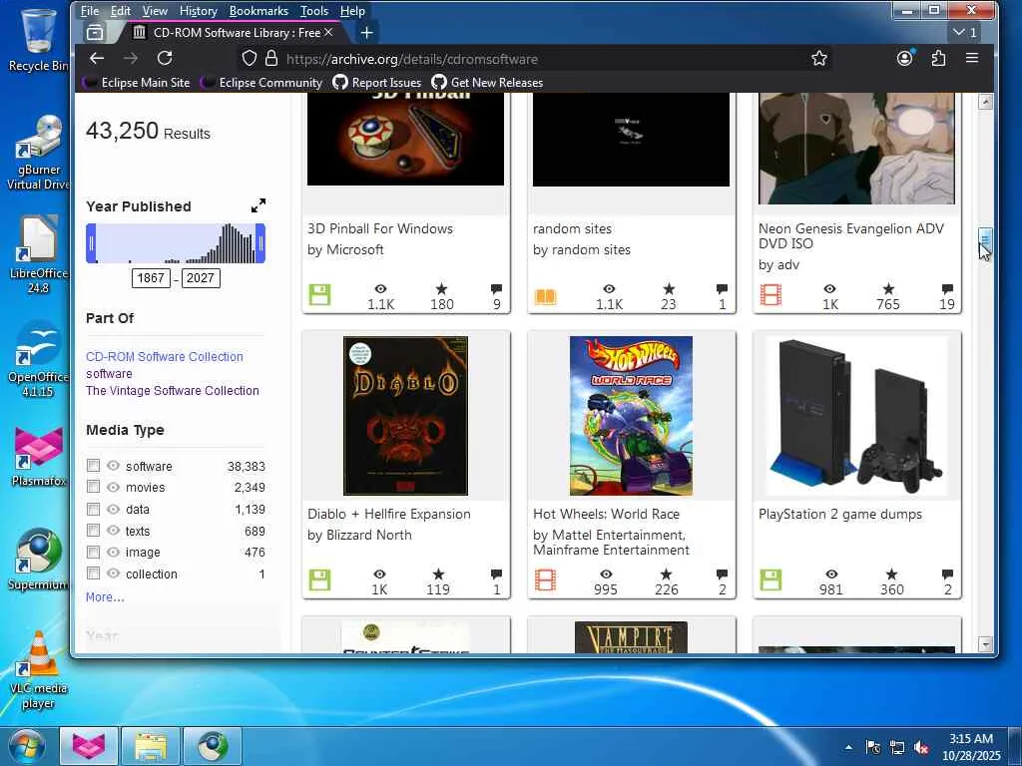Click the left handle of year range slider

pos(91,243)
